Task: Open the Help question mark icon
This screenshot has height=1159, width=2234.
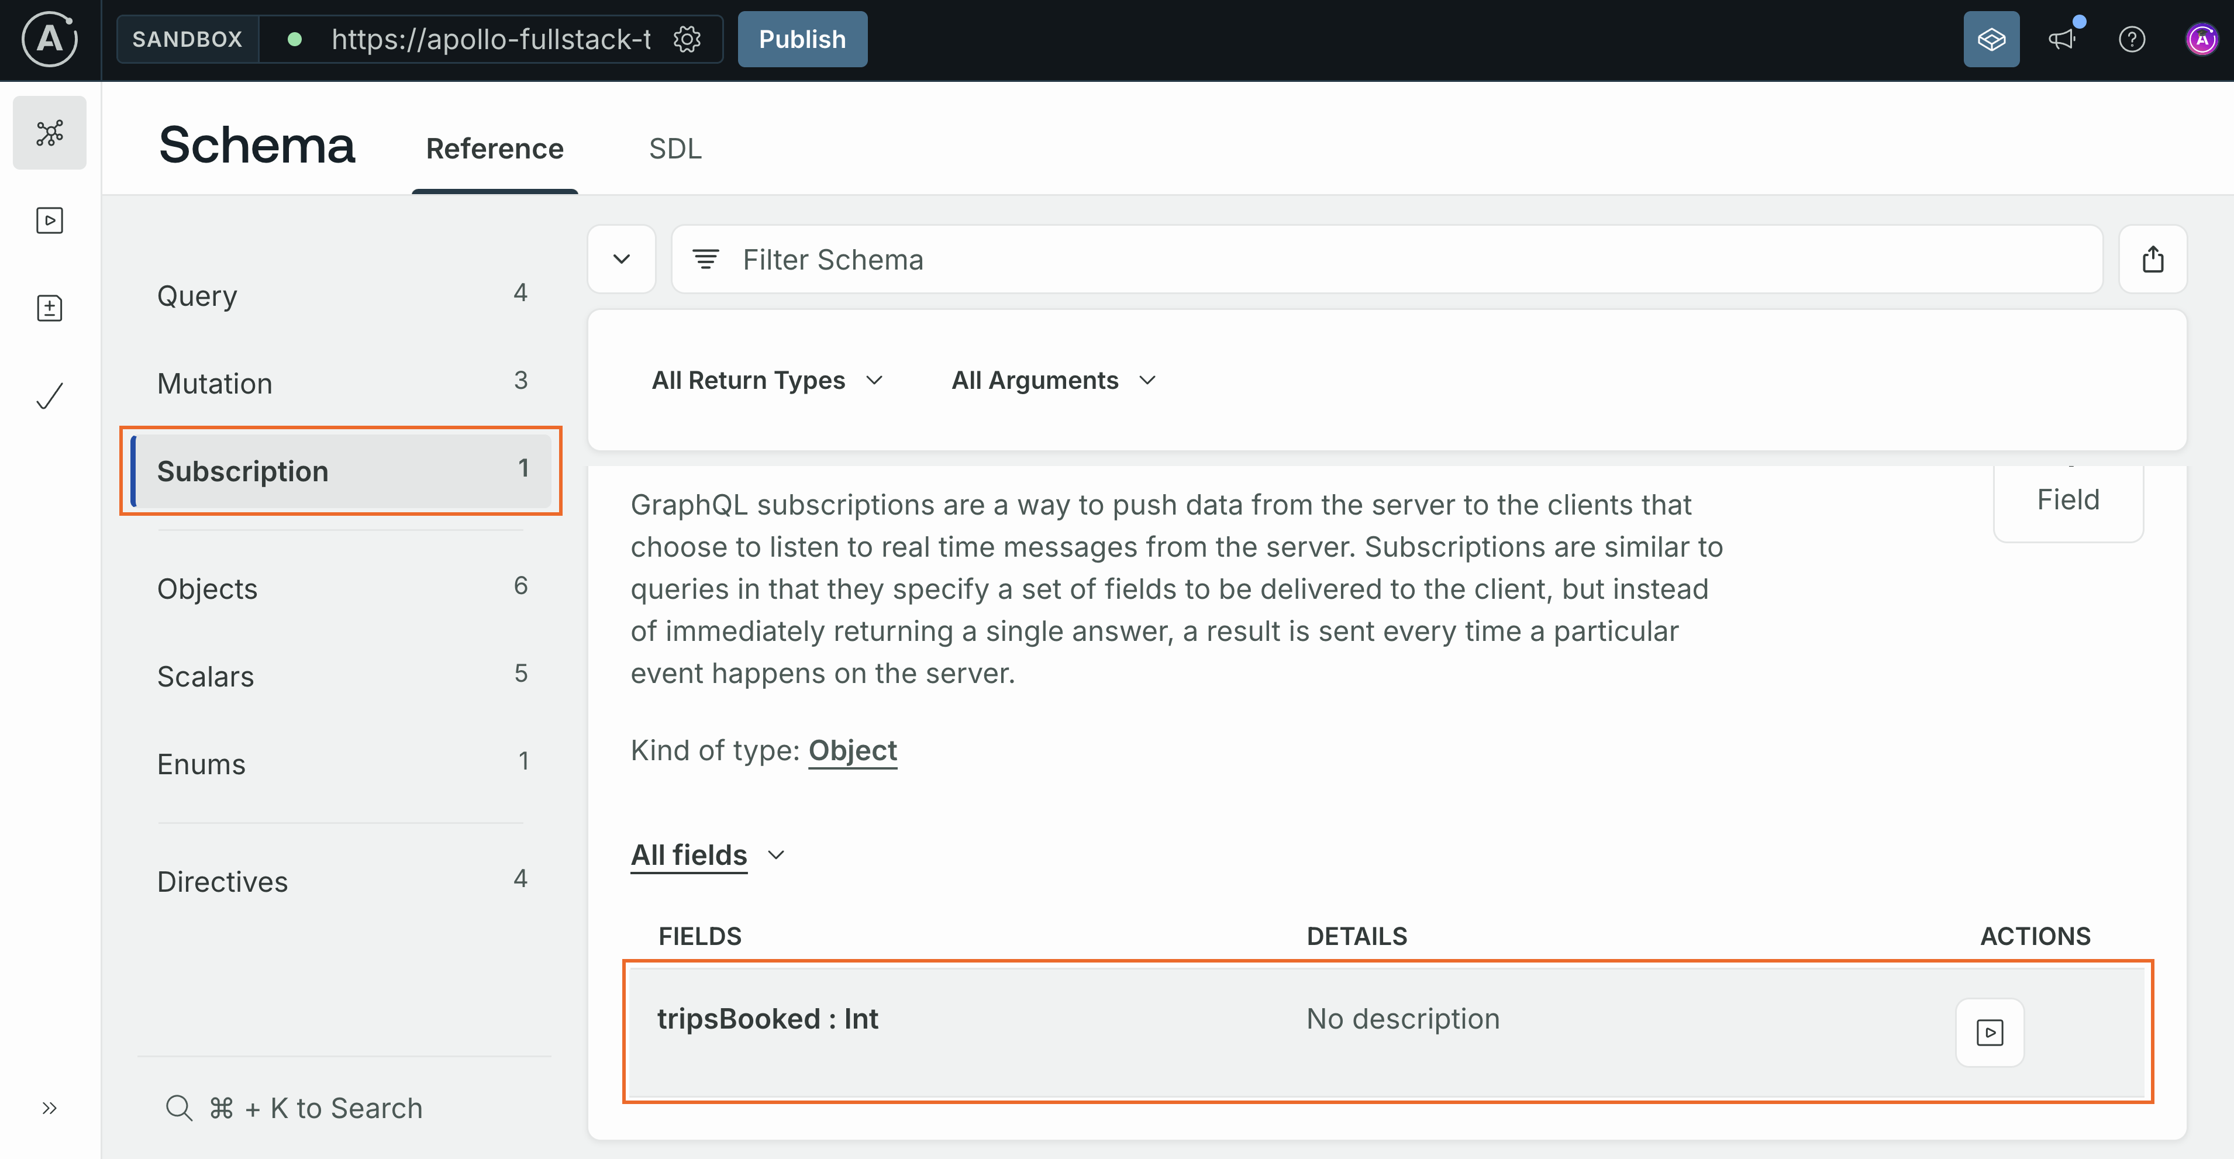Action: coord(2132,39)
